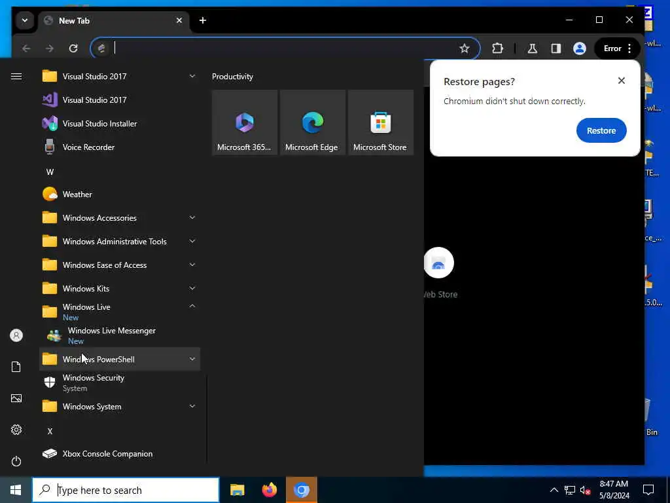Screen dimensions: 670x503
Task: Launch Visual Studio Installer
Action: (120, 124)
